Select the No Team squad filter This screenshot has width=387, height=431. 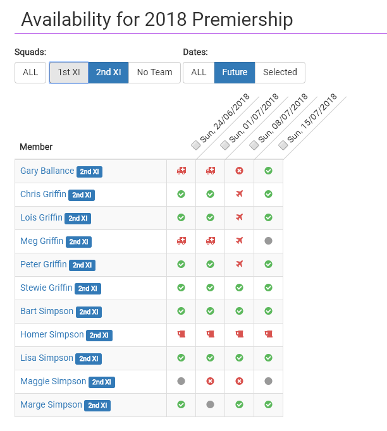pos(154,72)
